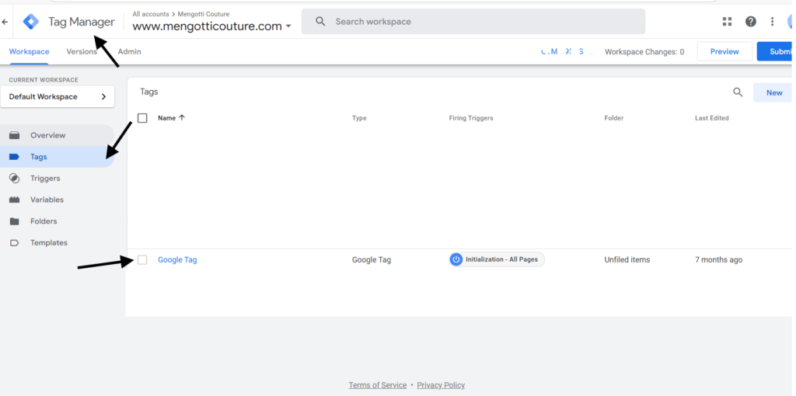796x396 pixels.
Task: Click the Variables brick icon
Action: (x=15, y=200)
